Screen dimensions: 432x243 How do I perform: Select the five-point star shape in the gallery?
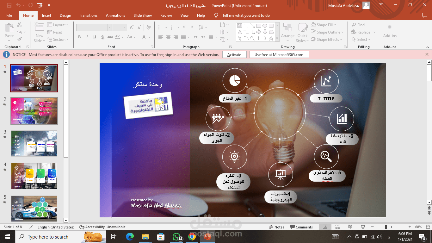click(271, 38)
